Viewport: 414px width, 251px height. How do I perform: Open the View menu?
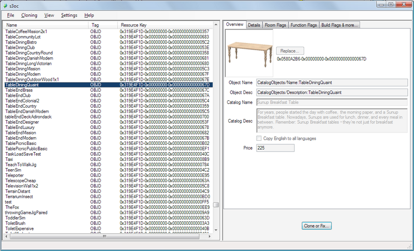tap(49, 16)
